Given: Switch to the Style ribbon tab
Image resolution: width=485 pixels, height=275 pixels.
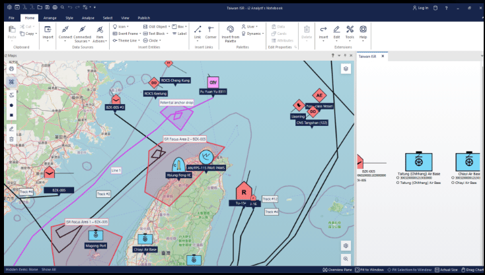Looking at the screenshot, I should (69, 18).
